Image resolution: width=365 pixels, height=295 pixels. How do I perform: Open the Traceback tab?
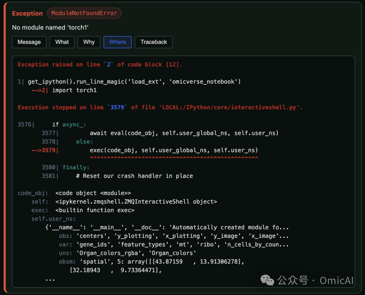(x=154, y=42)
